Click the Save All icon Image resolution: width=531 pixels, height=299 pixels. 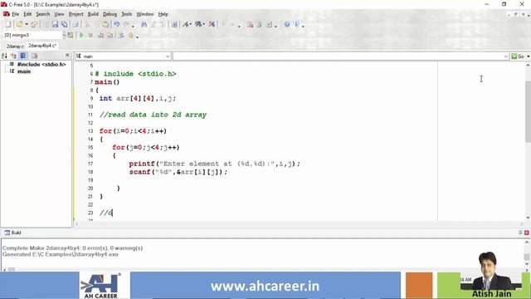[x=64, y=24]
